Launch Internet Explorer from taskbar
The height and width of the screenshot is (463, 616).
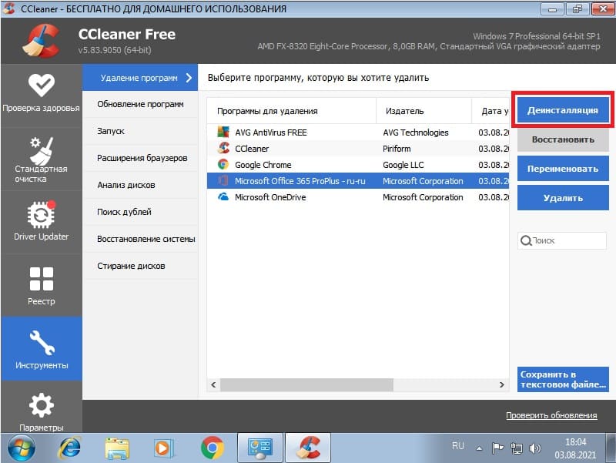[70, 448]
